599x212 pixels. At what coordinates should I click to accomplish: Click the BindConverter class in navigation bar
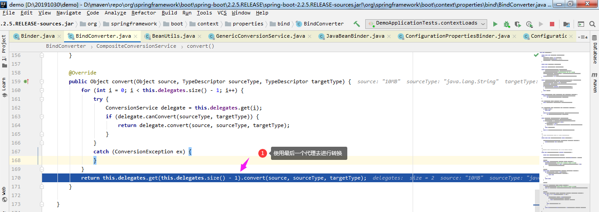(320, 24)
